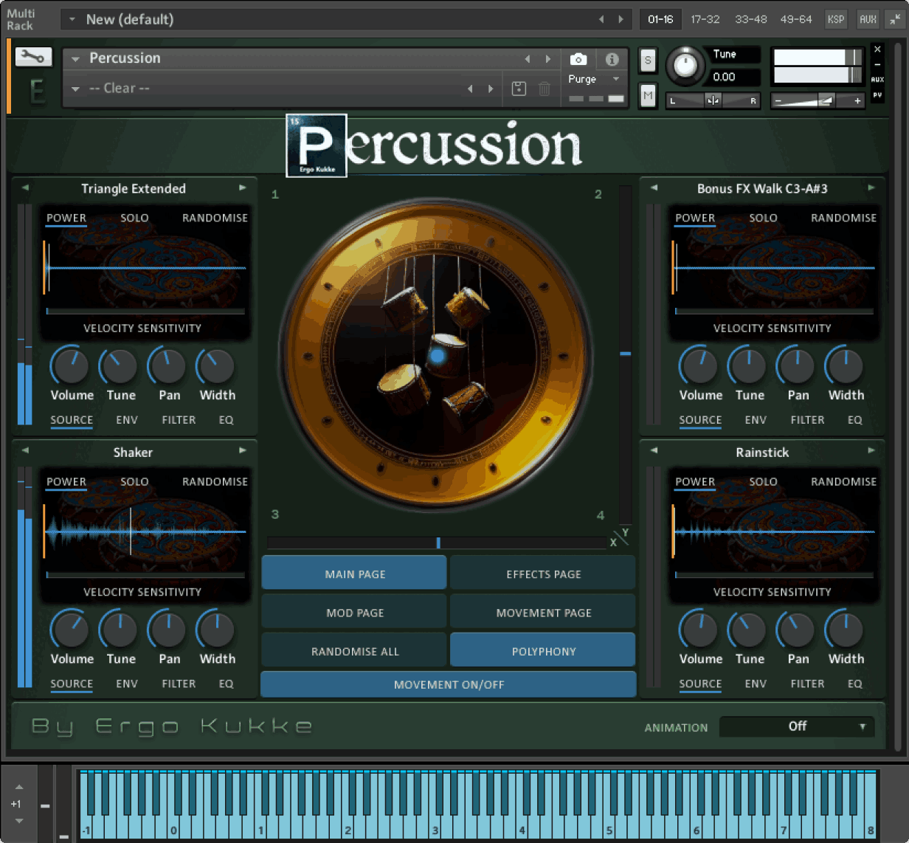Click the POLYPHONY button
The image size is (909, 843).
(x=543, y=651)
